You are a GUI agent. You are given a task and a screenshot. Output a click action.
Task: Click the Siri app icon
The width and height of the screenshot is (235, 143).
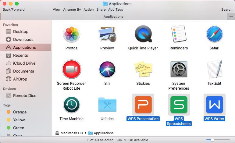(107, 69)
